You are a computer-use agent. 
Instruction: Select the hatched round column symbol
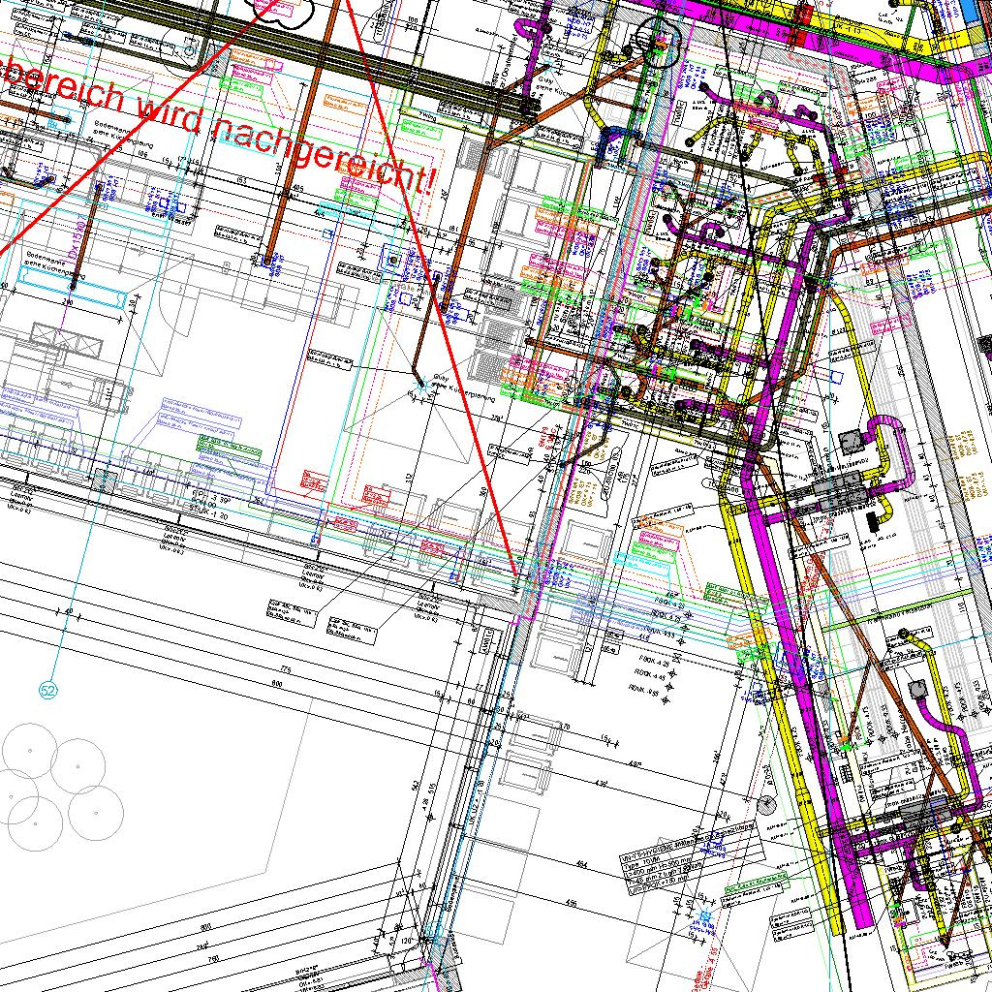point(766,803)
